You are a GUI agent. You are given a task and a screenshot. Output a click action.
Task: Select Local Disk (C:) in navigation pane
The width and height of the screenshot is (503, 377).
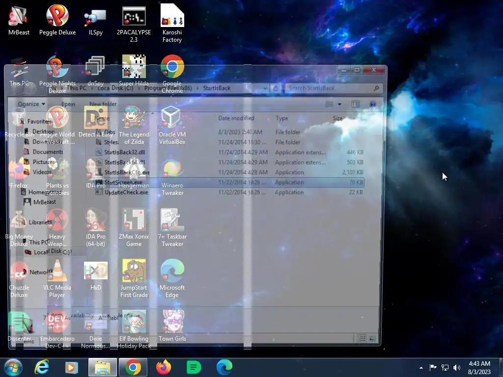click(x=48, y=252)
